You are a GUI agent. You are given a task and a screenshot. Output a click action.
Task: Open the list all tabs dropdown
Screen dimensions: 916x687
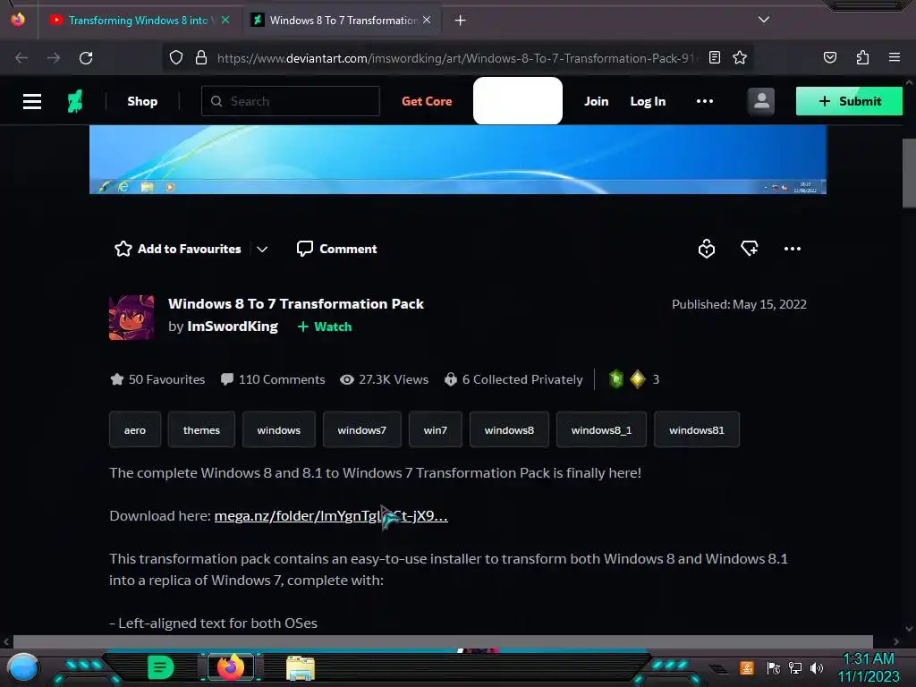(x=764, y=20)
